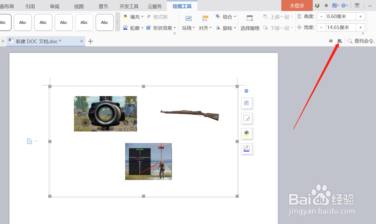This screenshot has width=376, height=224.
Task: Click the 宽度 width input field
Action: [x=341, y=27]
